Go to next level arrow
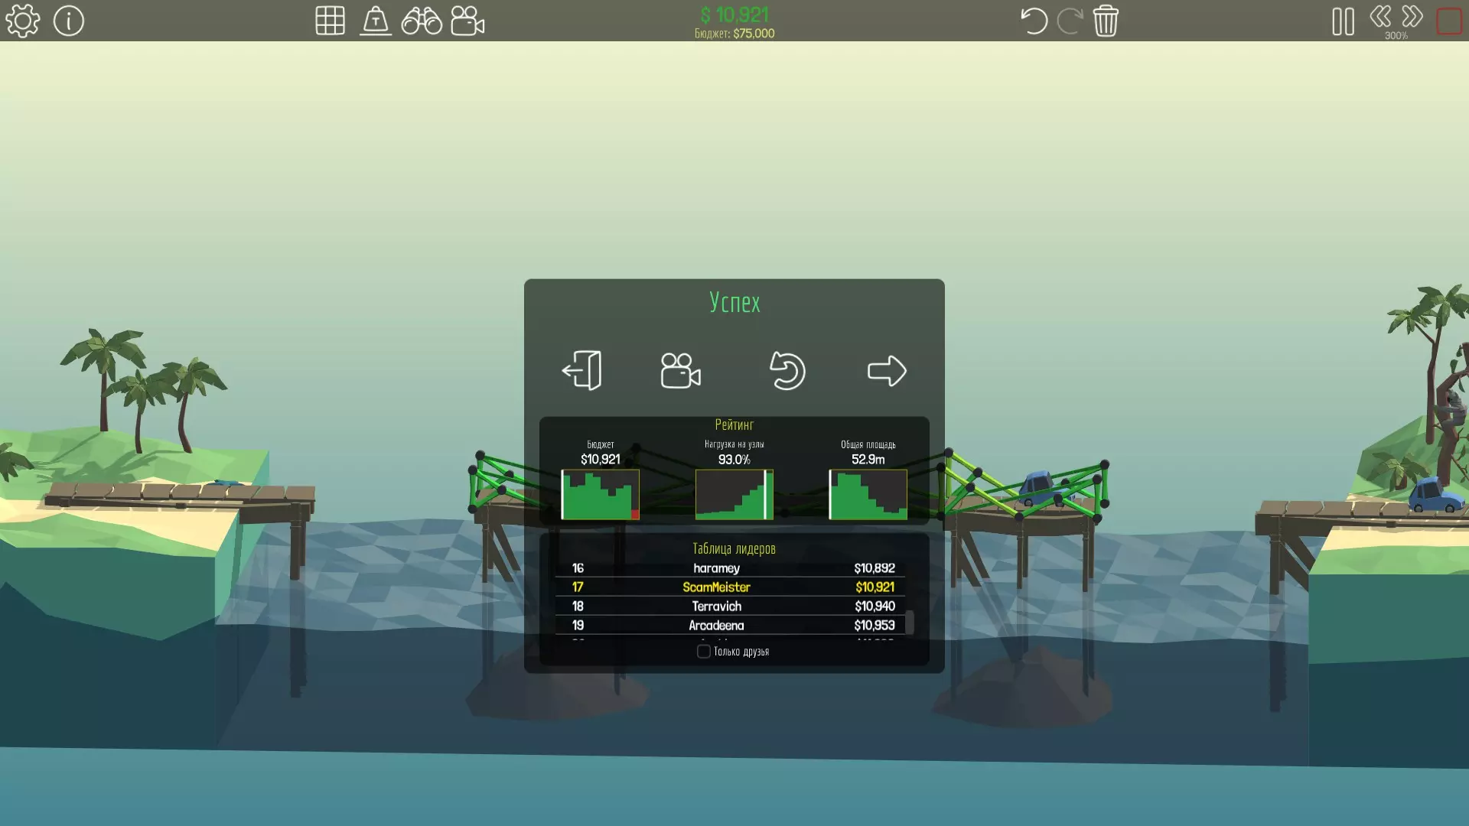 887,371
